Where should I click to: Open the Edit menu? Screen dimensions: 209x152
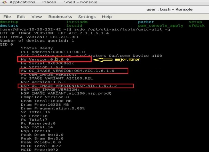coord(21,17)
